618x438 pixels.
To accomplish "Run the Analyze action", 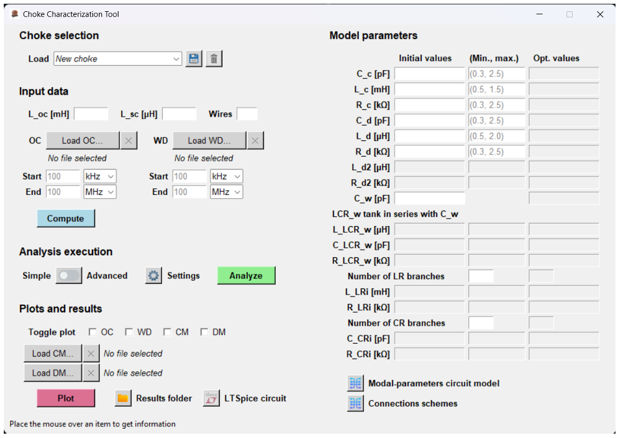I will [x=246, y=275].
